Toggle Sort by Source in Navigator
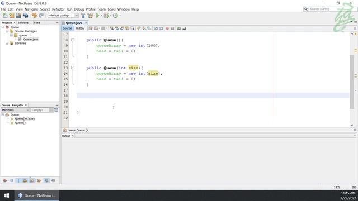Screen dimensions: 358x201 pos(53,180)
